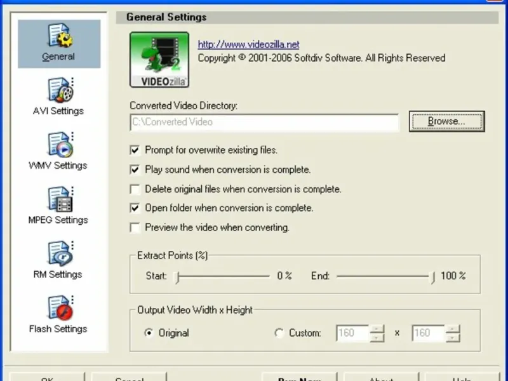The width and height of the screenshot is (508, 381).
Task: Open the MPEG Settings icon
Action: point(58,205)
